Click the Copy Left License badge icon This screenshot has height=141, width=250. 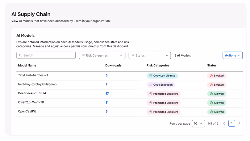(151, 76)
